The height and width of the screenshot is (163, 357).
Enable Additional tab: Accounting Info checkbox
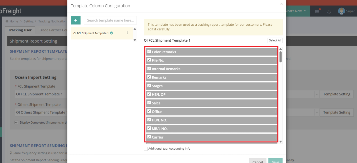[146, 149]
